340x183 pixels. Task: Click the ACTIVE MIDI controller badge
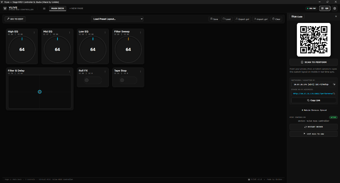click(x=333, y=117)
